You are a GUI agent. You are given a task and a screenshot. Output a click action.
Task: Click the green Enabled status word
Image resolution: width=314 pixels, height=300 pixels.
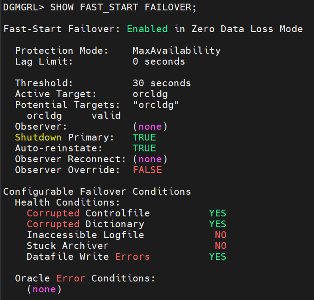(147, 29)
